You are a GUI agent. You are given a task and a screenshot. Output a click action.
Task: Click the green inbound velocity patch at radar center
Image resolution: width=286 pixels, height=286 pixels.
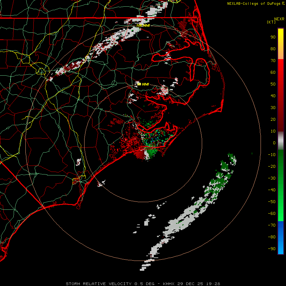pos(152,153)
